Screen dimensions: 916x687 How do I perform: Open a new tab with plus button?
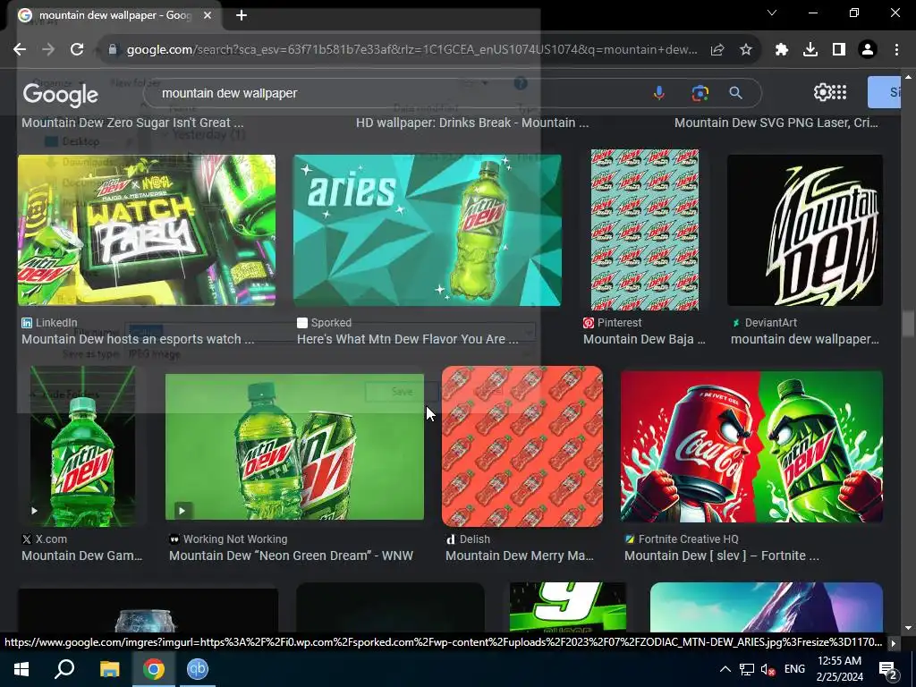tap(242, 16)
